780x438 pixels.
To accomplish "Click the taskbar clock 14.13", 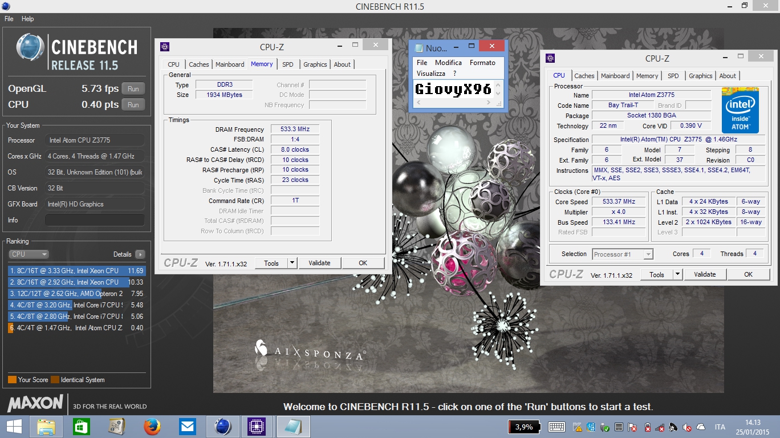I will pos(753,422).
